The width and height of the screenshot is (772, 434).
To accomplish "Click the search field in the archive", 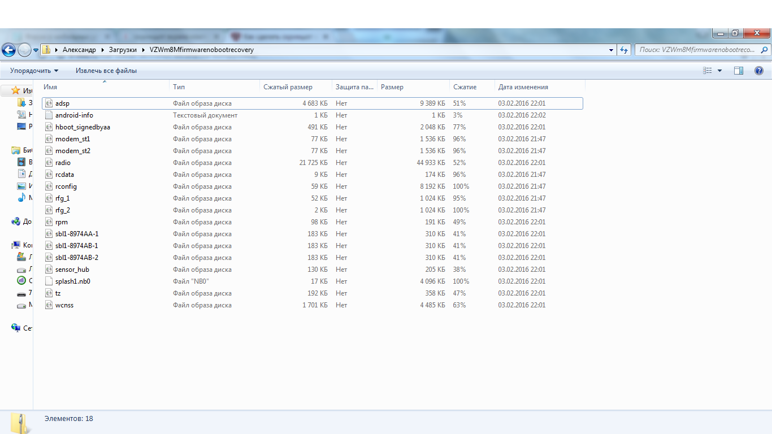I will coord(697,50).
